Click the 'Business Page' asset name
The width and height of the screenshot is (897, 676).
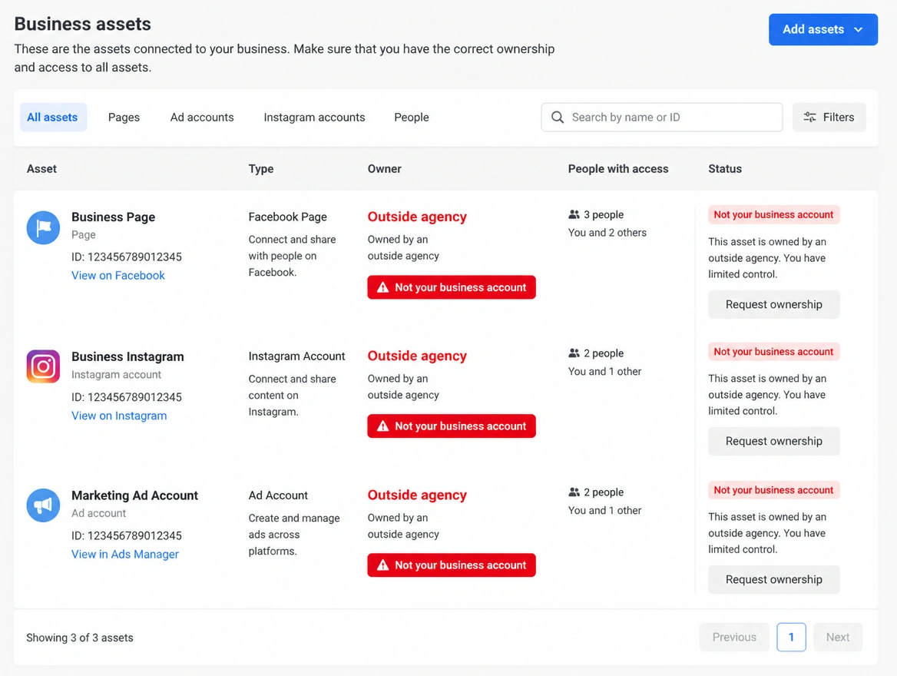(x=113, y=217)
